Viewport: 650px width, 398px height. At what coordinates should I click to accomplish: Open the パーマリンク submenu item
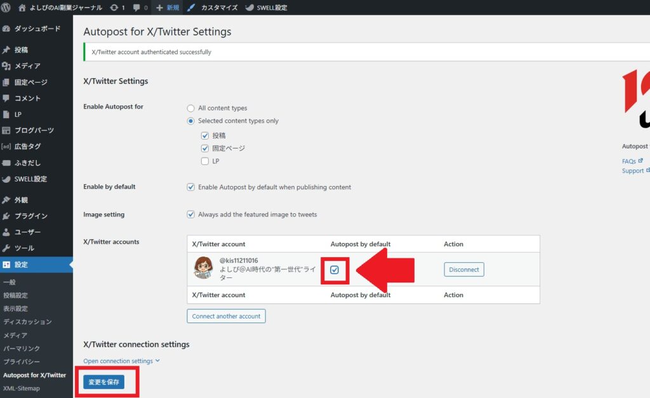22,348
